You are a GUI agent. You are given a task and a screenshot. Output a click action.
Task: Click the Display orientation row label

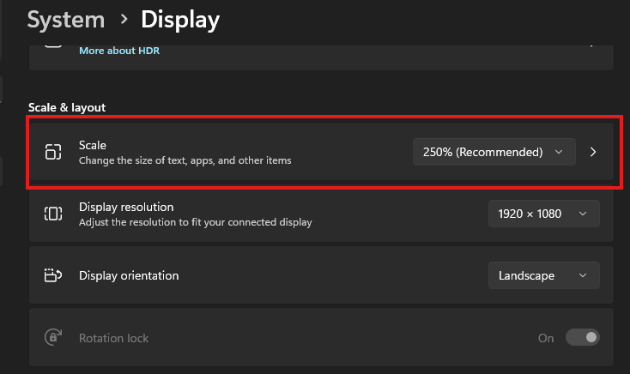(129, 275)
